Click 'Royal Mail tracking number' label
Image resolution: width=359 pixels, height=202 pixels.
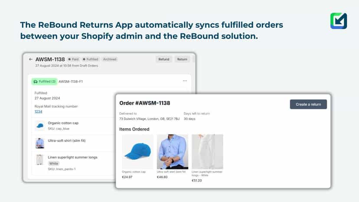coord(56,106)
